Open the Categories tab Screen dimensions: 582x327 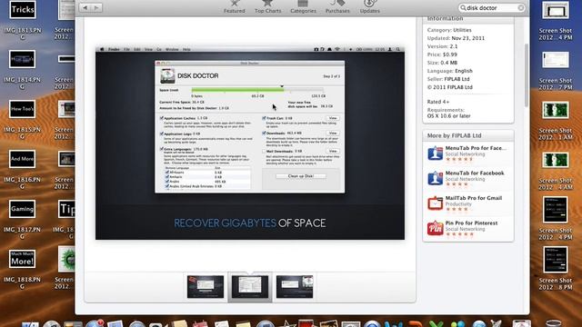303,7
